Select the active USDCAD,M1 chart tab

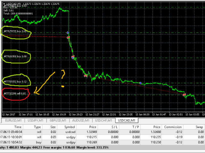[x=127, y=120]
